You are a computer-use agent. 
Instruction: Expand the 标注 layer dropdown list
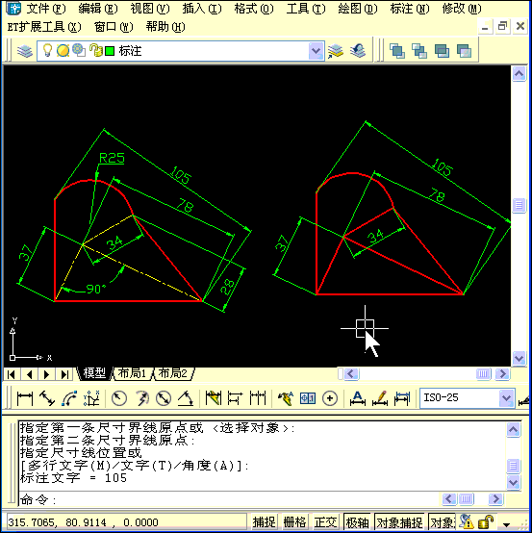tap(317, 51)
